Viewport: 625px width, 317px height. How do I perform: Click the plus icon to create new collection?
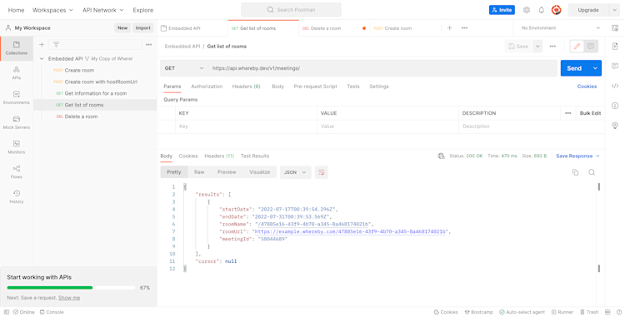[42, 45]
